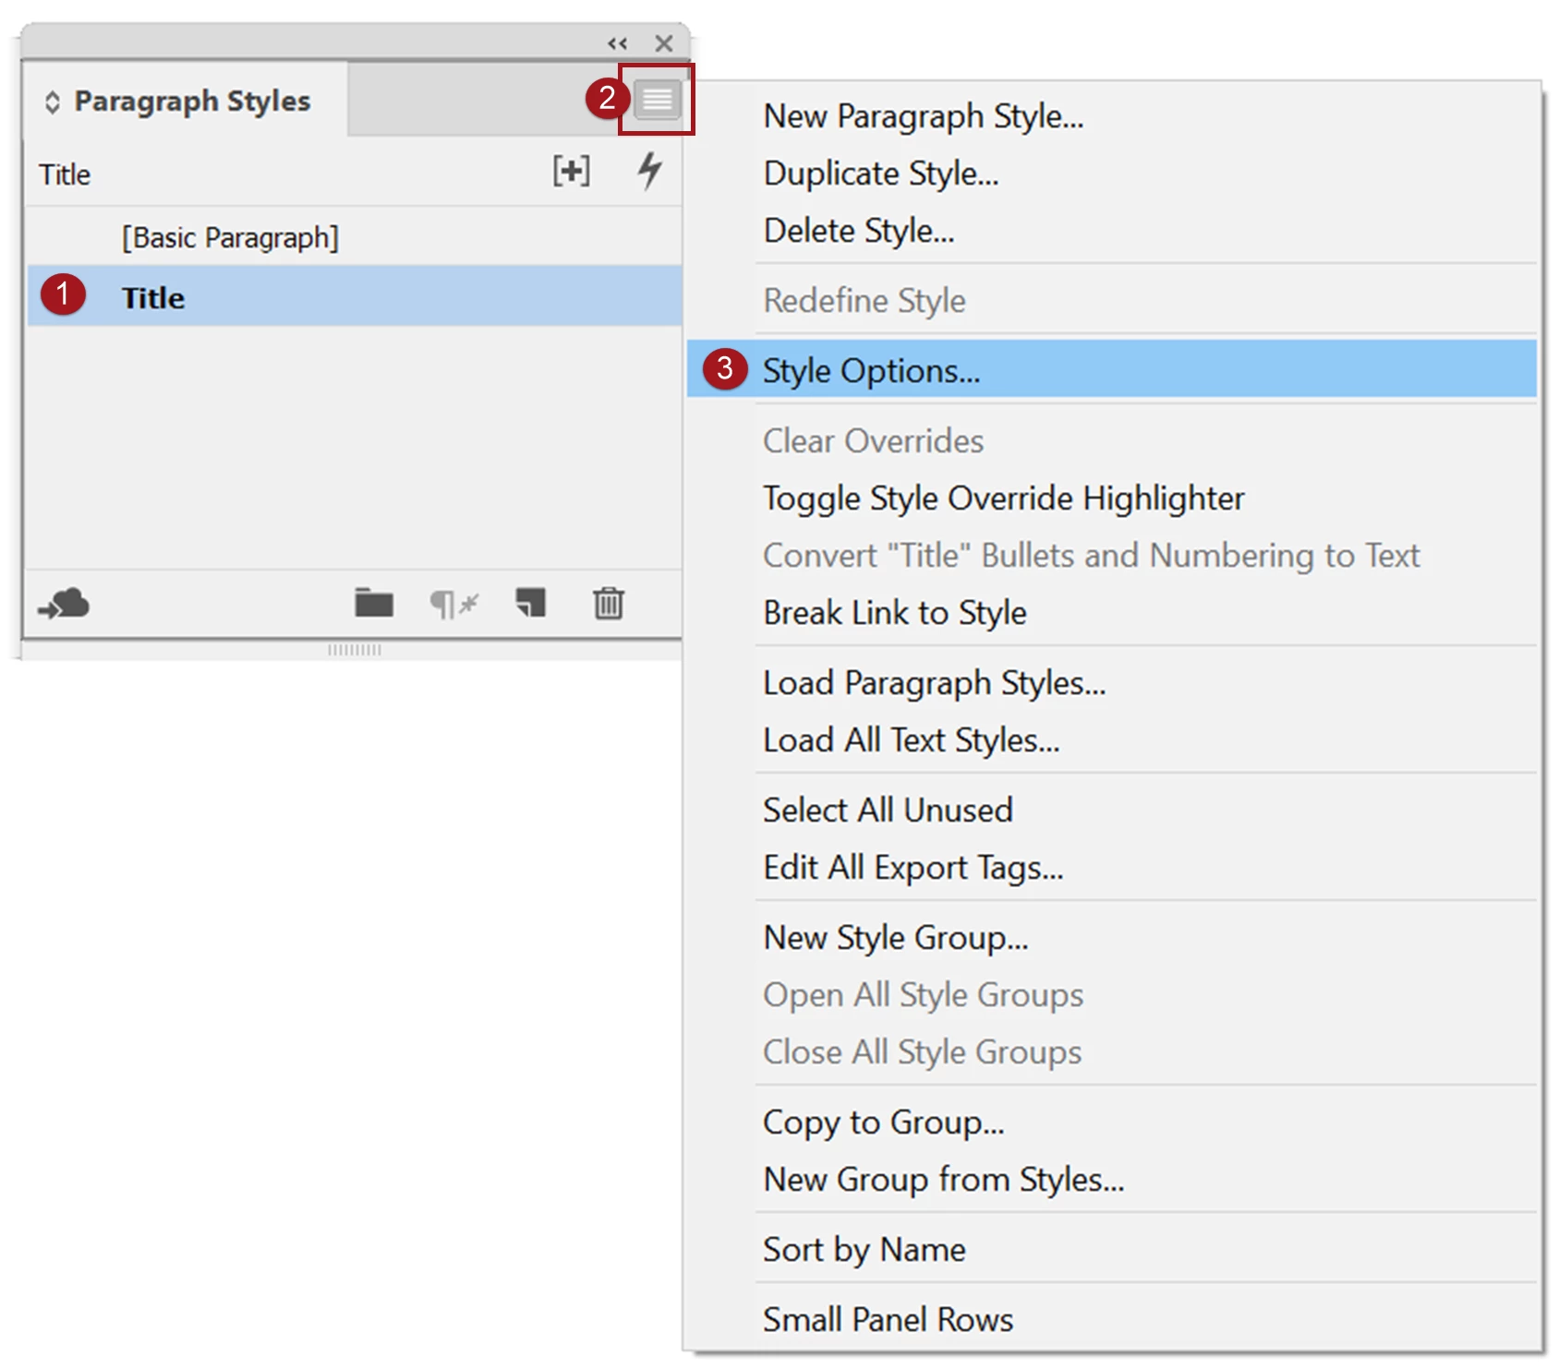Image resolution: width=1559 pixels, height=1368 pixels.
Task: Click Redefine Style menu entry
Action: click(x=1112, y=301)
